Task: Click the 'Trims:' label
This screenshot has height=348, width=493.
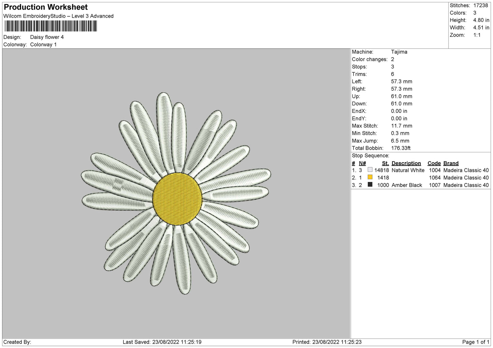Action: tap(359, 74)
